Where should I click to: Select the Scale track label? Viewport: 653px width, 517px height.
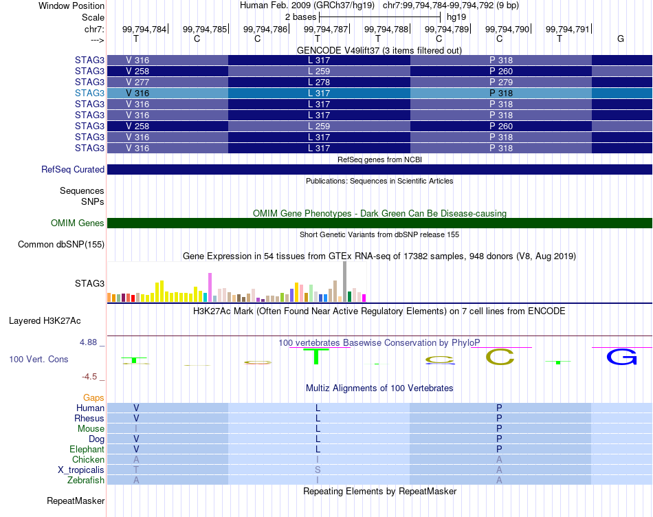coord(93,17)
